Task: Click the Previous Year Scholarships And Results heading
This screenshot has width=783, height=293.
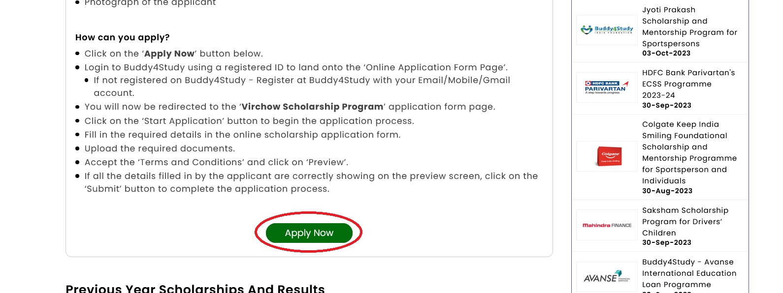Action: pyautogui.click(x=195, y=289)
